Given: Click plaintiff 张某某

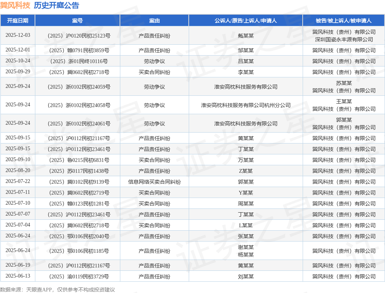Looking at the screenshot, I should point(246,236).
